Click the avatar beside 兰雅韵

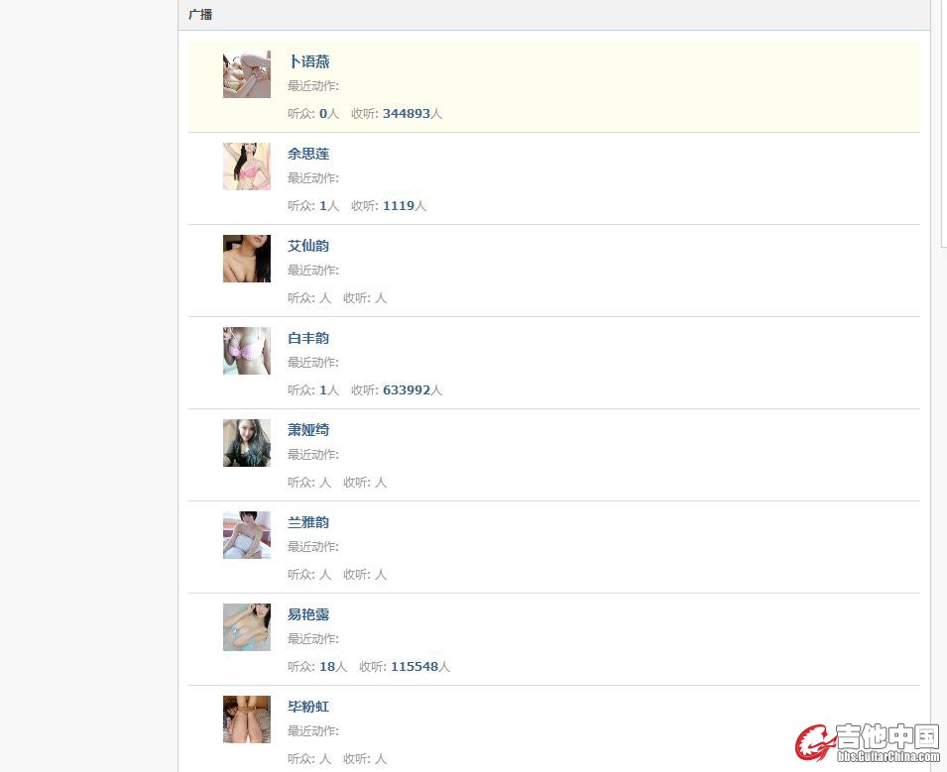[247, 535]
